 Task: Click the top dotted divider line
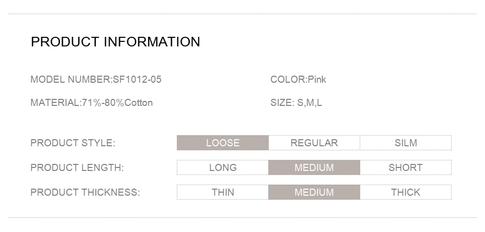(242, 14)
